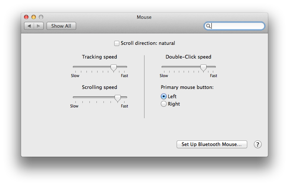Image resolution: width=289 pixels, height=186 pixels.
Task: Click the forward arrow navigation button
Action: tap(39, 26)
